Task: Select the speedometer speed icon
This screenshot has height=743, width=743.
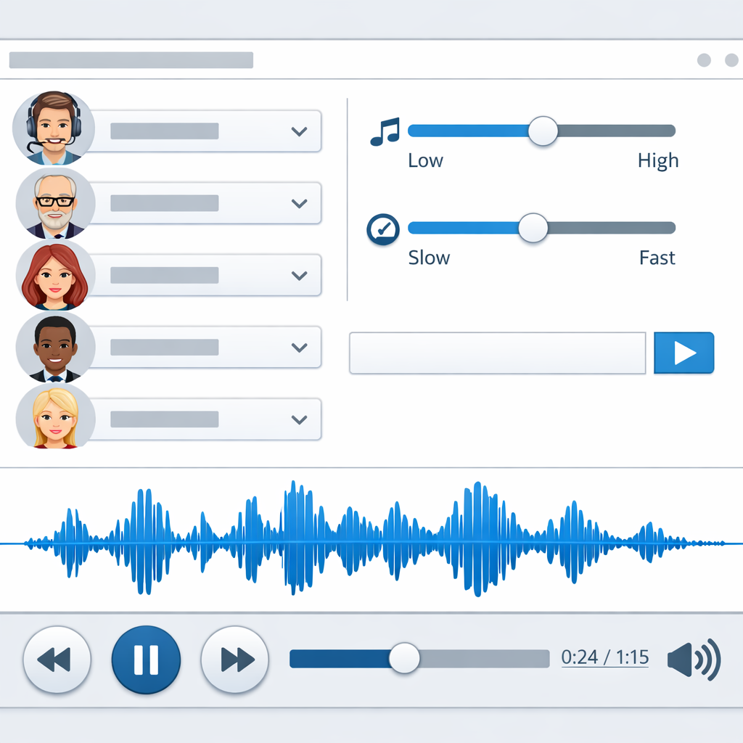Action: coord(383,227)
